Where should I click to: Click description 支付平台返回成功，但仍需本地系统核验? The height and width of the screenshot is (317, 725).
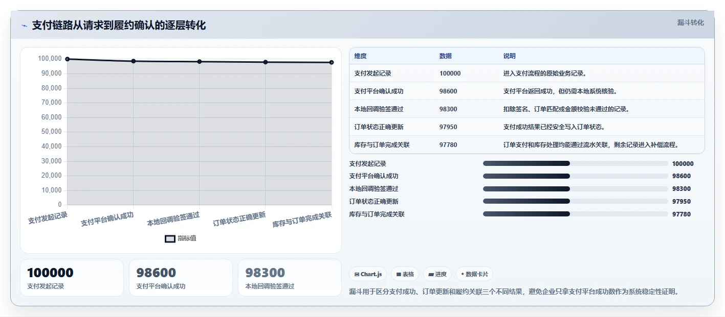pyautogui.click(x=560, y=91)
